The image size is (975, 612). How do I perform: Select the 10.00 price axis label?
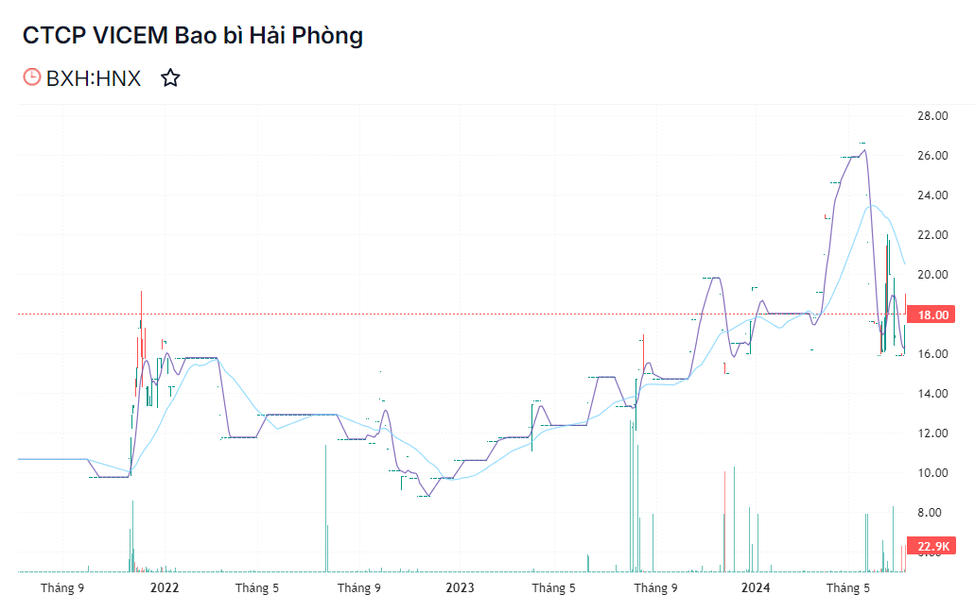tap(932, 473)
